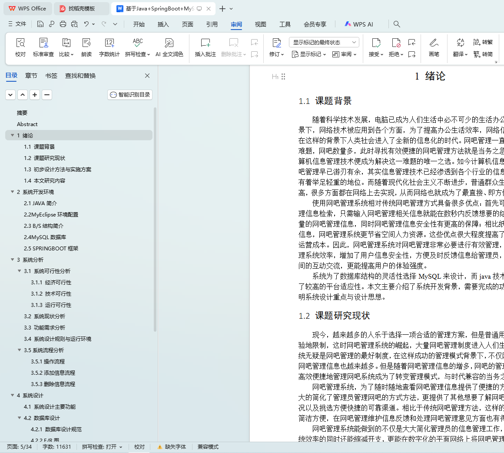Click the print icon in quick toolbar
The height and width of the screenshot is (453, 504).
point(63,24)
